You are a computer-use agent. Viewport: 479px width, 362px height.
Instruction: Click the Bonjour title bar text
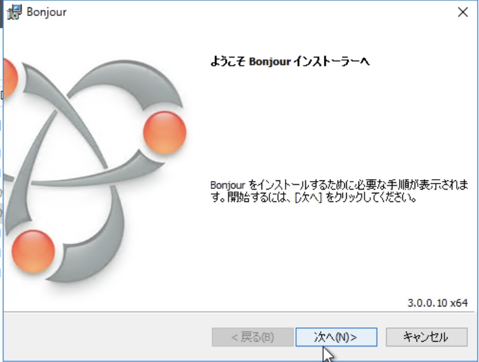[x=46, y=12]
